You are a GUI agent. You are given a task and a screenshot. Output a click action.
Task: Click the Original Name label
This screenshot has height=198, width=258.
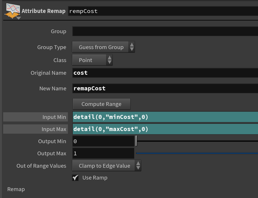[48, 73]
